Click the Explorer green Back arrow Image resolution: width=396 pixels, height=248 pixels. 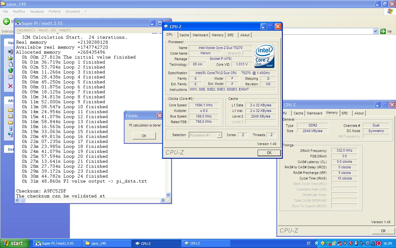point(6,21)
